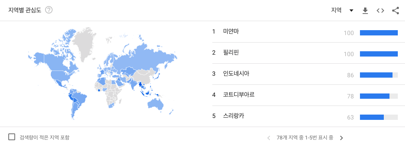Enable 검색량이 적은 지역 포함 checkbox
Screen dimensions: 405x147
[x=12, y=137]
